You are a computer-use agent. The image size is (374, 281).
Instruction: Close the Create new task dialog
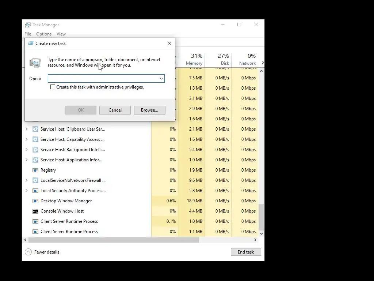coord(169,43)
